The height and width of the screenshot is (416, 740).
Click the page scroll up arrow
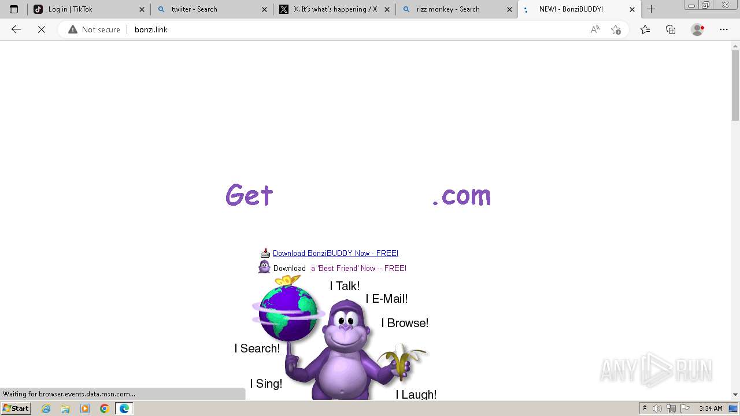pyautogui.click(x=735, y=46)
